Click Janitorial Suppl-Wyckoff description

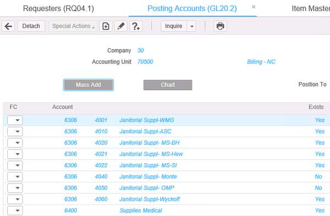[x=150, y=199]
